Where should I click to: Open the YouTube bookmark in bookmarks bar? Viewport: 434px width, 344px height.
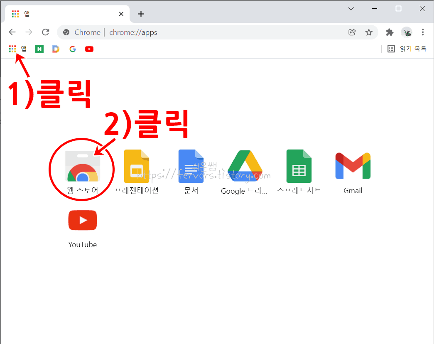click(x=89, y=49)
